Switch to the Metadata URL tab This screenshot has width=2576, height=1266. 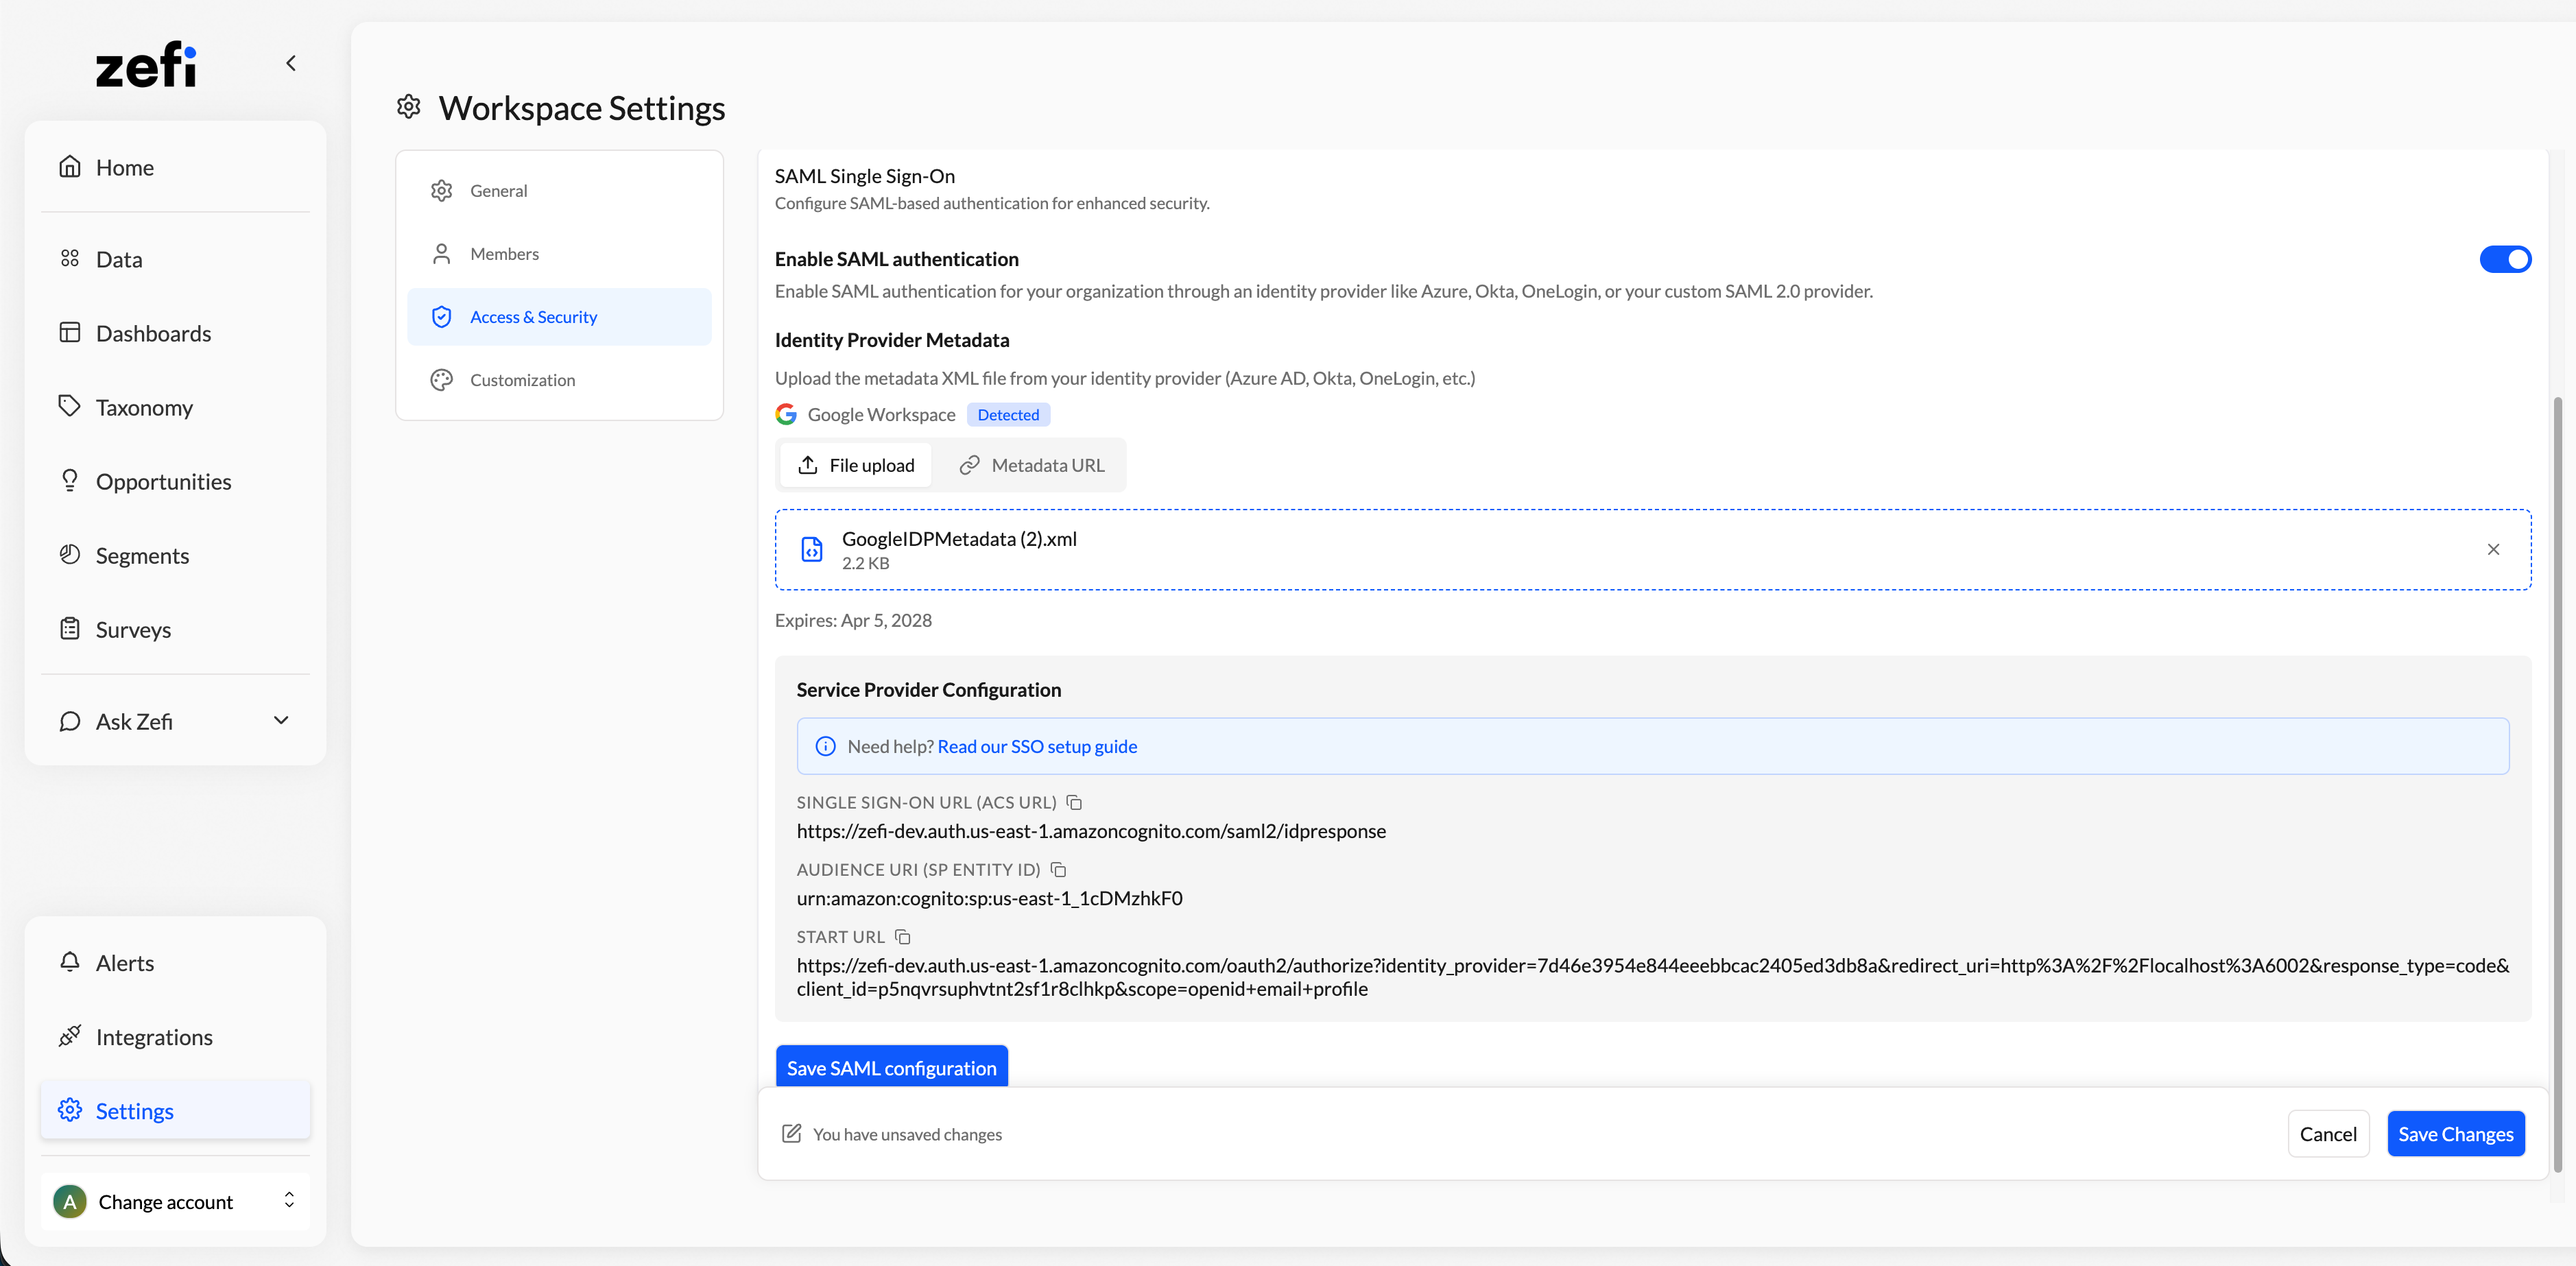click(x=1031, y=465)
